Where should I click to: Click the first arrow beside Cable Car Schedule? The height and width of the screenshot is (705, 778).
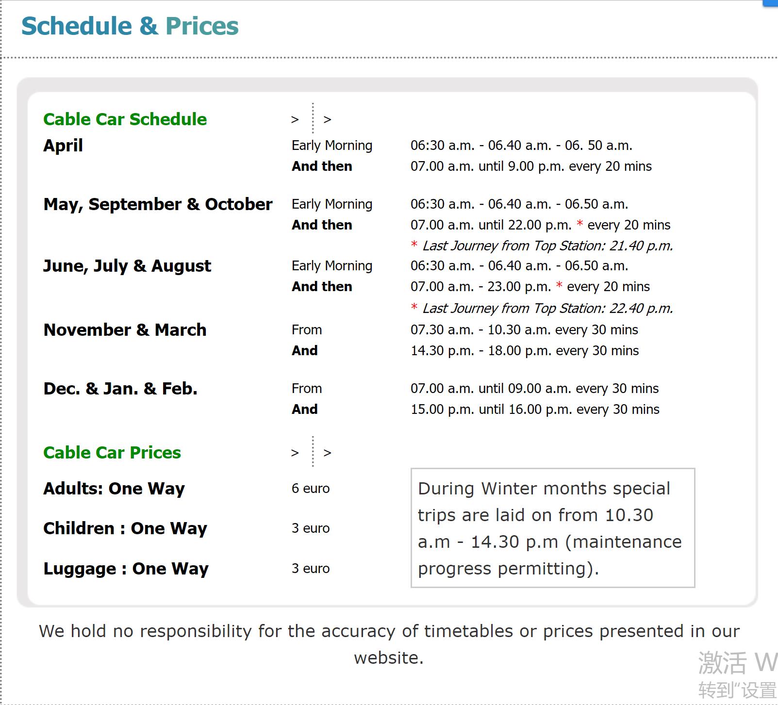coord(295,119)
